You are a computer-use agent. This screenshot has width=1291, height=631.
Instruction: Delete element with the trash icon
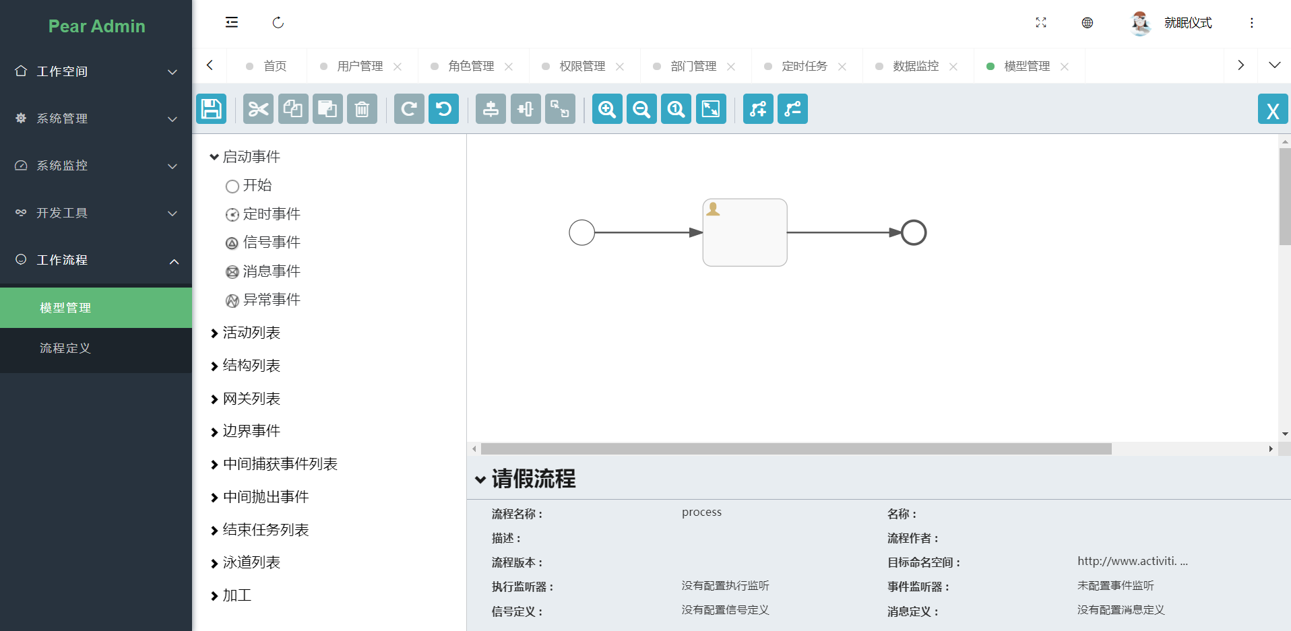362,108
